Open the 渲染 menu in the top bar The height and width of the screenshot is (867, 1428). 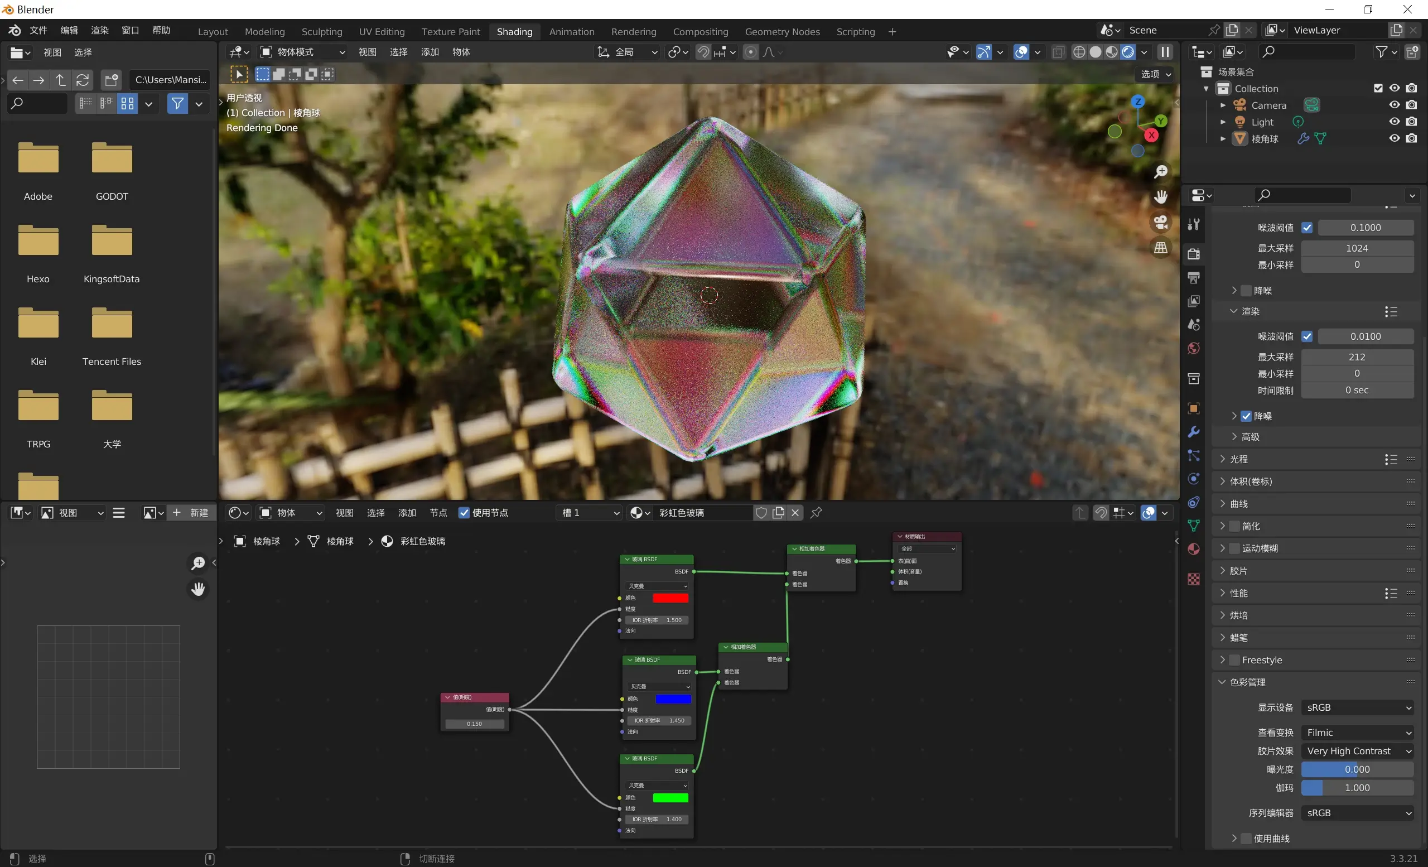pos(100,30)
